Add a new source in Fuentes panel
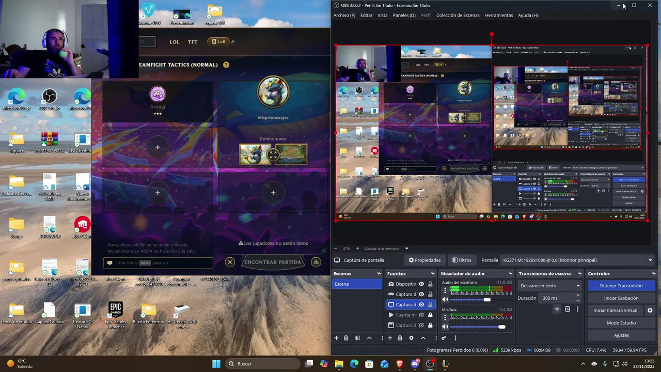The height and width of the screenshot is (372, 661). (390, 338)
